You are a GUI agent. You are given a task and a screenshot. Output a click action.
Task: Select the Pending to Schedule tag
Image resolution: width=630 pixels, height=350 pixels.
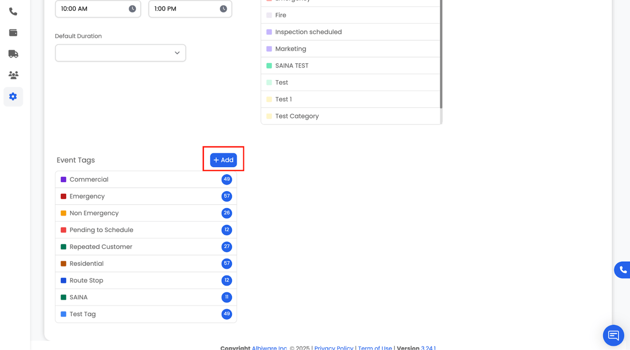(x=146, y=230)
